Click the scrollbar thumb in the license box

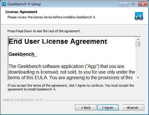click(x=138, y=44)
